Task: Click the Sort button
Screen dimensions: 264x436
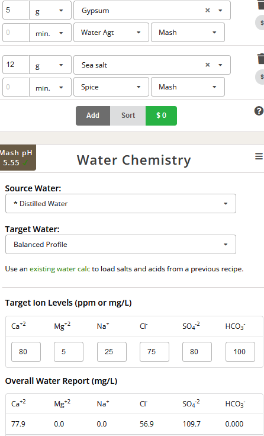Action: [x=128, y=116]
